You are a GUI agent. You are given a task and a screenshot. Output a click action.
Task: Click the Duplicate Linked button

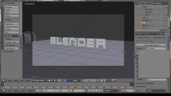(12, 27)
